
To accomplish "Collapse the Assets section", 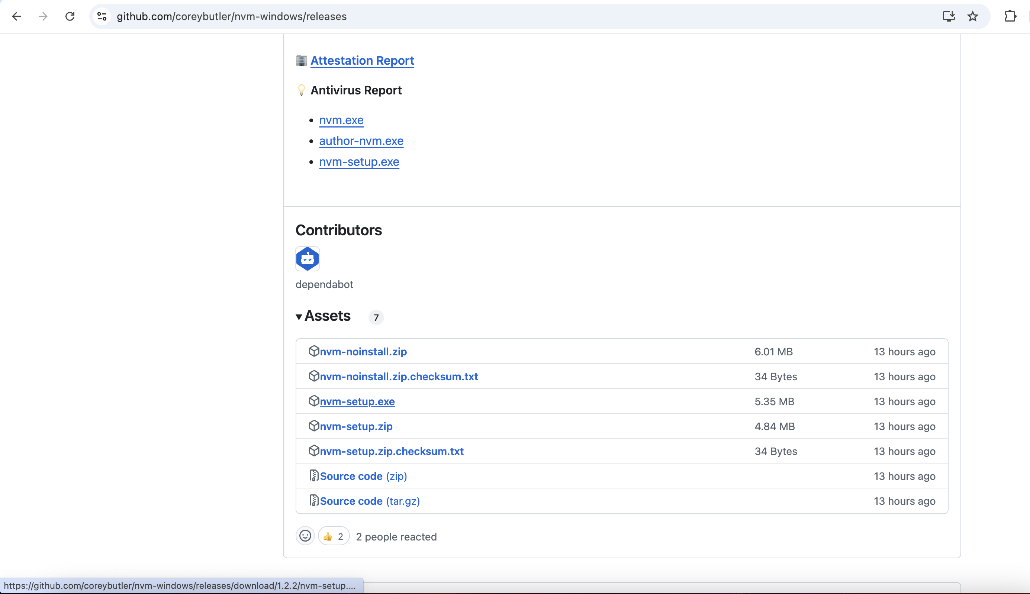I will coord(299,317).
